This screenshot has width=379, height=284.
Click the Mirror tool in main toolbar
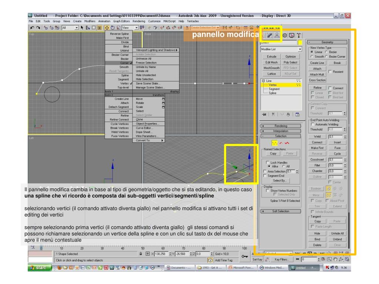(225, 28)
